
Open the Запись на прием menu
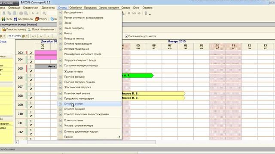point(109,8)
